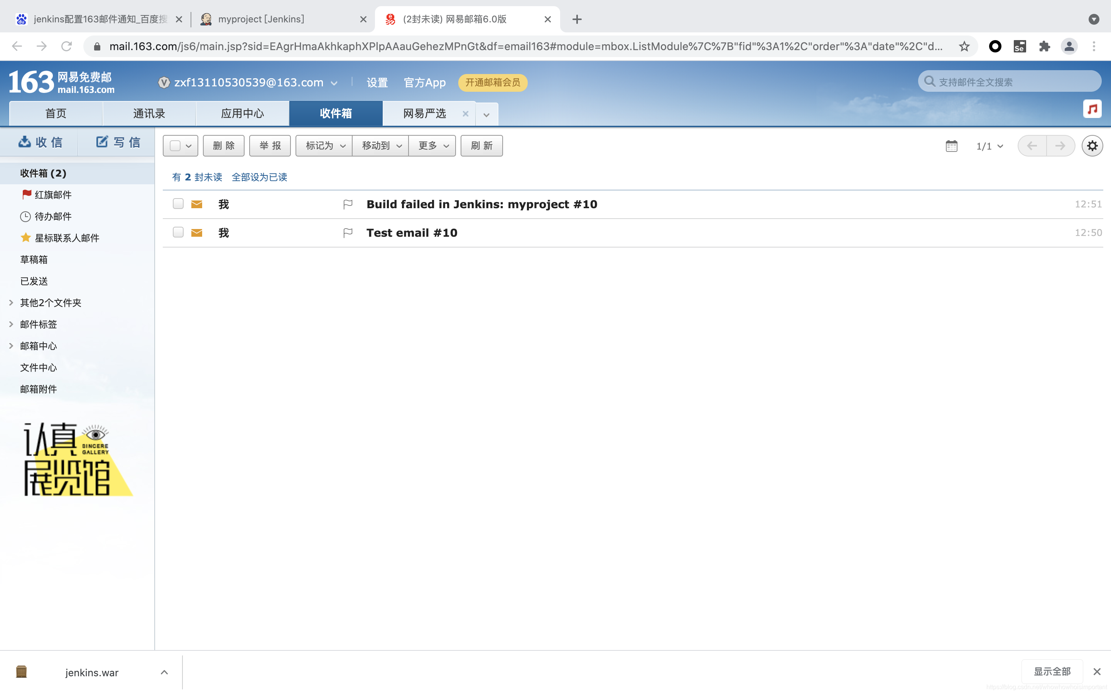The height and width of the screenshot is (694, 1111).
Task: Click 全部设为已读 link
Action: pyautogui.click(x=259, y=177)
